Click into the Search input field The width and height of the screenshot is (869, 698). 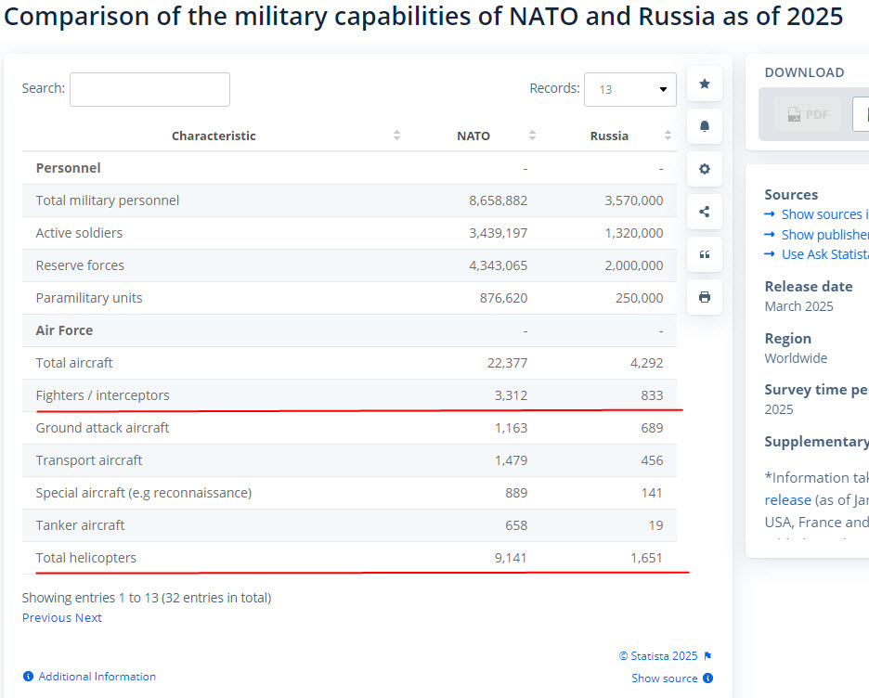point(149,89)
